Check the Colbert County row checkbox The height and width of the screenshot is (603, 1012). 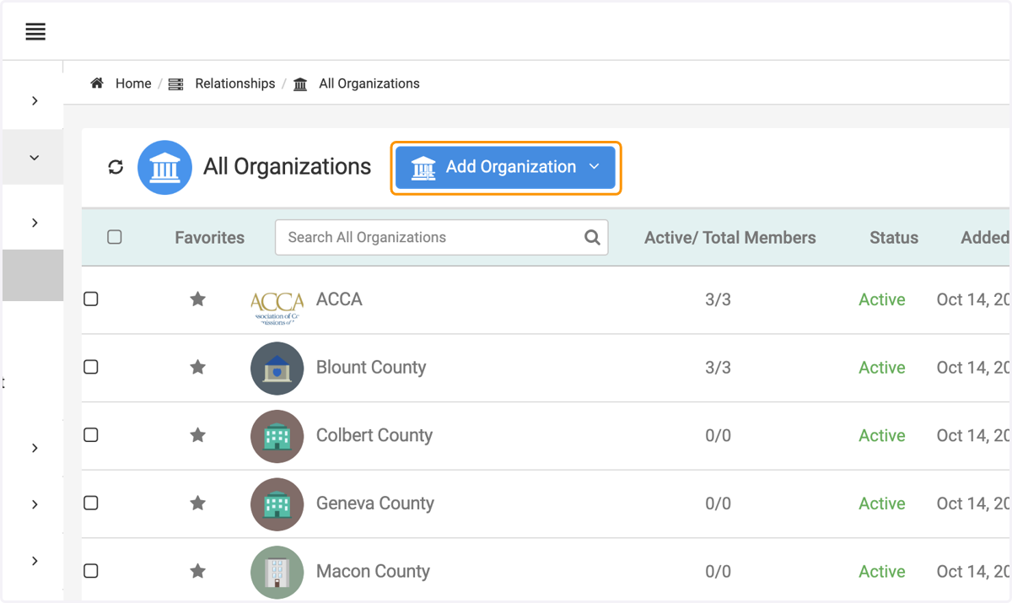pyautogui.click(x=91, y=435)
